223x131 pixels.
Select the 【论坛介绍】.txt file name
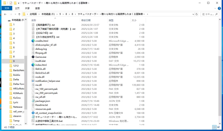(44, 33)
